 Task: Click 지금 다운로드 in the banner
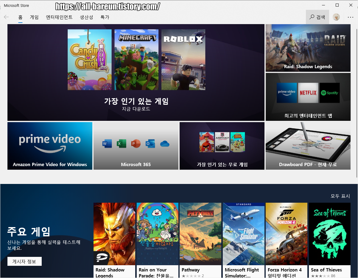(x=136, y=109)
